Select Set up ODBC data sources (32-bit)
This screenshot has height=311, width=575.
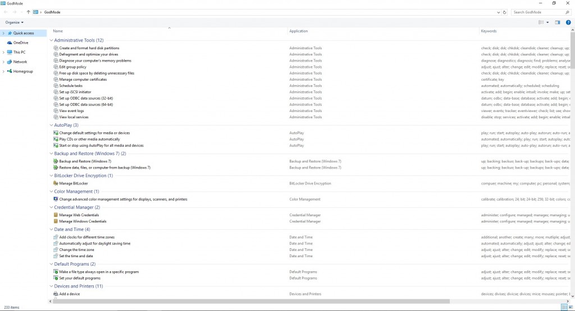[86, 98]
